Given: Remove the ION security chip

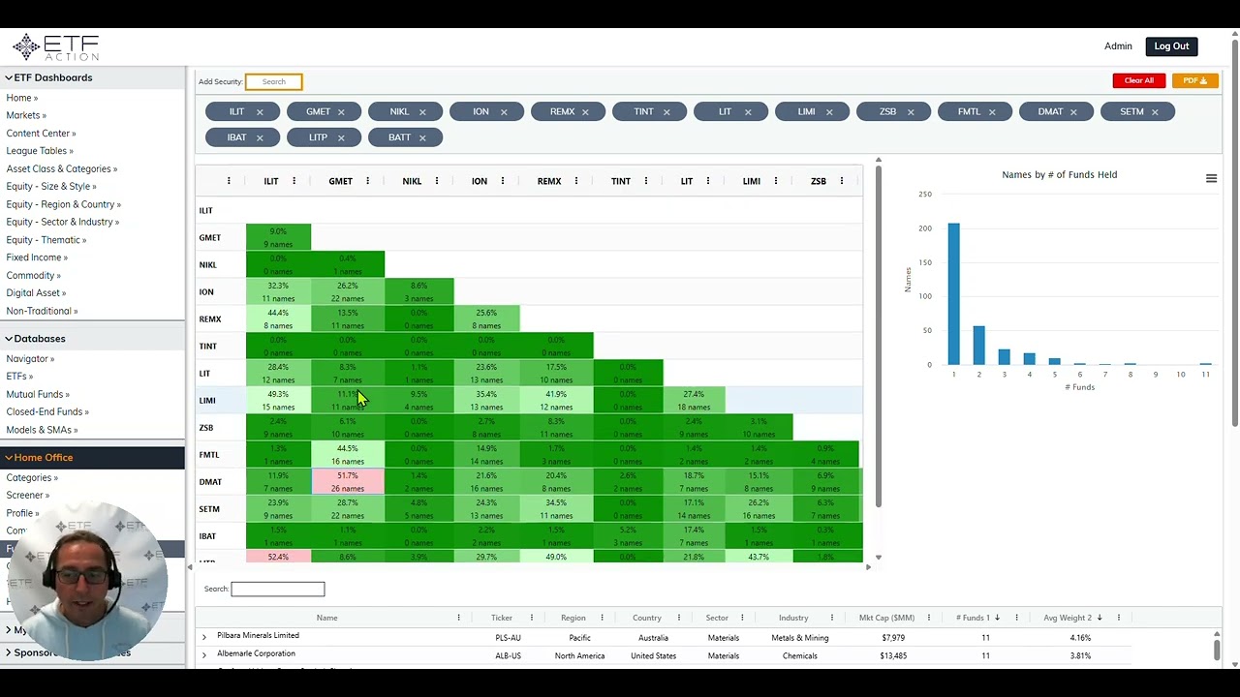Looking at the screenshot, I should 504,112.
